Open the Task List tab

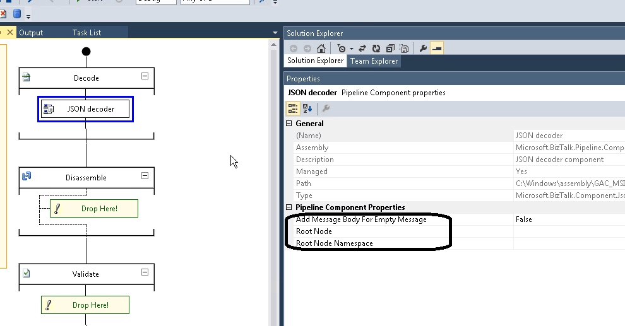(x=86, y=32)
